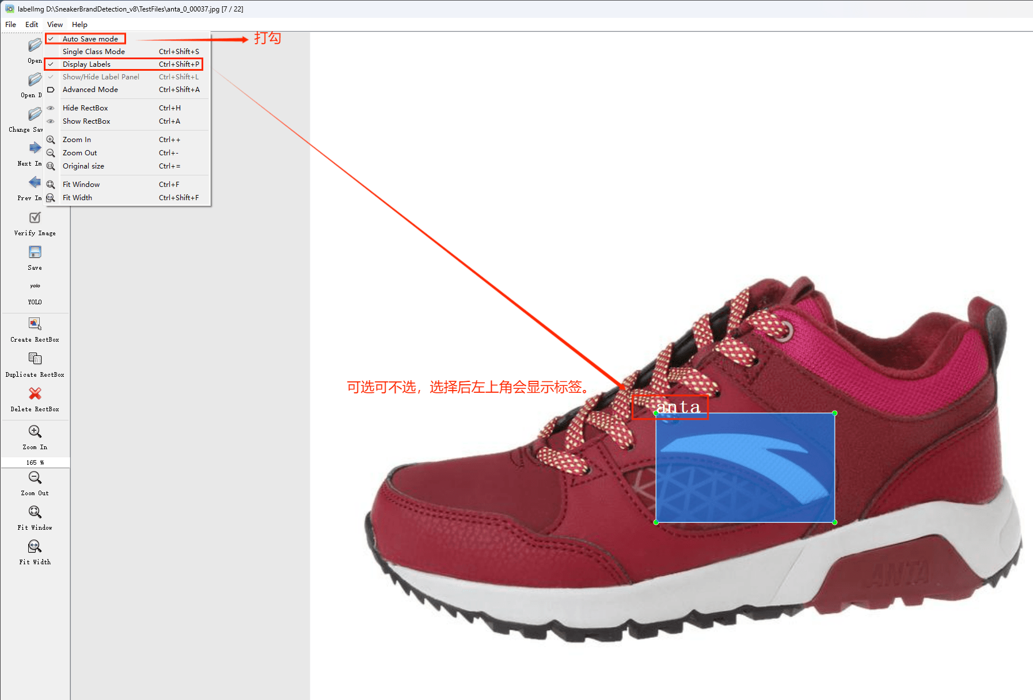Click the Fit Window sidebar icon
The image size is (1033, 700).
(x=35, y=512)
